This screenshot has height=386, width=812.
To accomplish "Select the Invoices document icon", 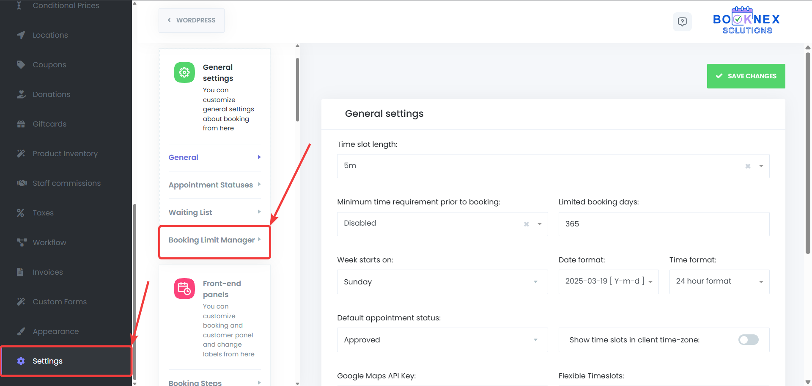I will pos(20,272).
